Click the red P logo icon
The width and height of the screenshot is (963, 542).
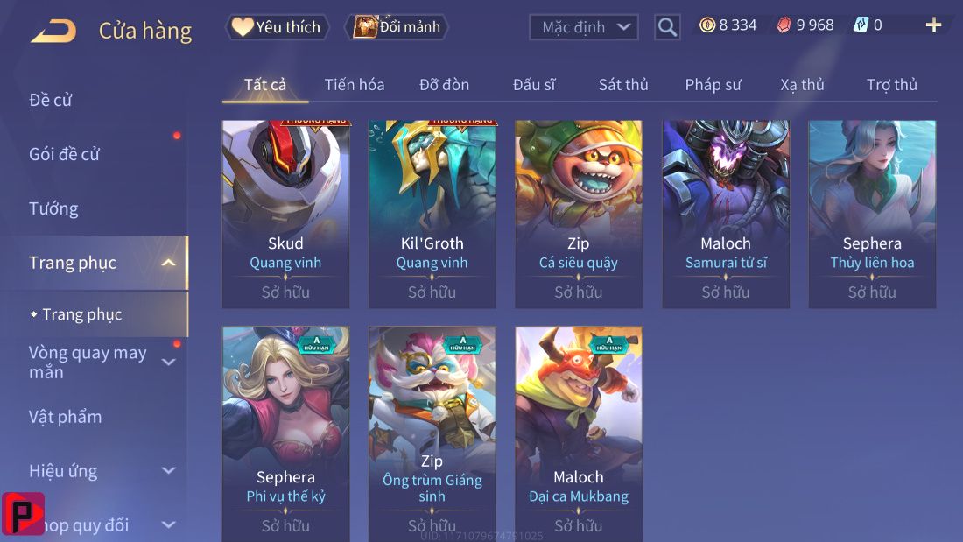click(24, 514)
